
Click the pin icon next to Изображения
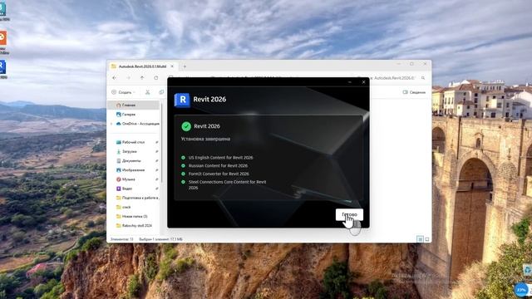[x=157, y=170]
